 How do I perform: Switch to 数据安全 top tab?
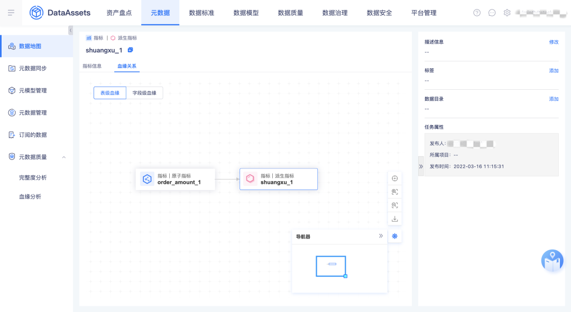click(379, 13)
